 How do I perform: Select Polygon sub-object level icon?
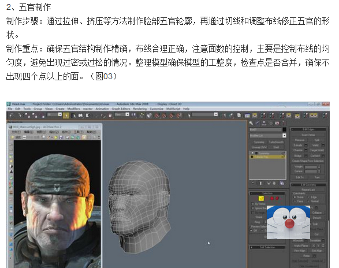click(272, 198)
